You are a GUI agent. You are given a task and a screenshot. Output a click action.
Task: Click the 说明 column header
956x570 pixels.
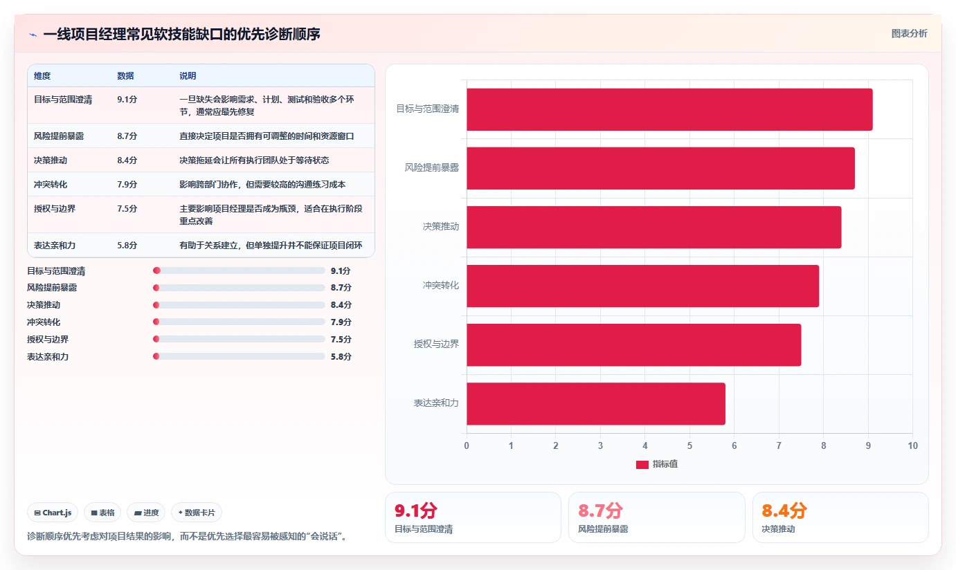point(188,76)
